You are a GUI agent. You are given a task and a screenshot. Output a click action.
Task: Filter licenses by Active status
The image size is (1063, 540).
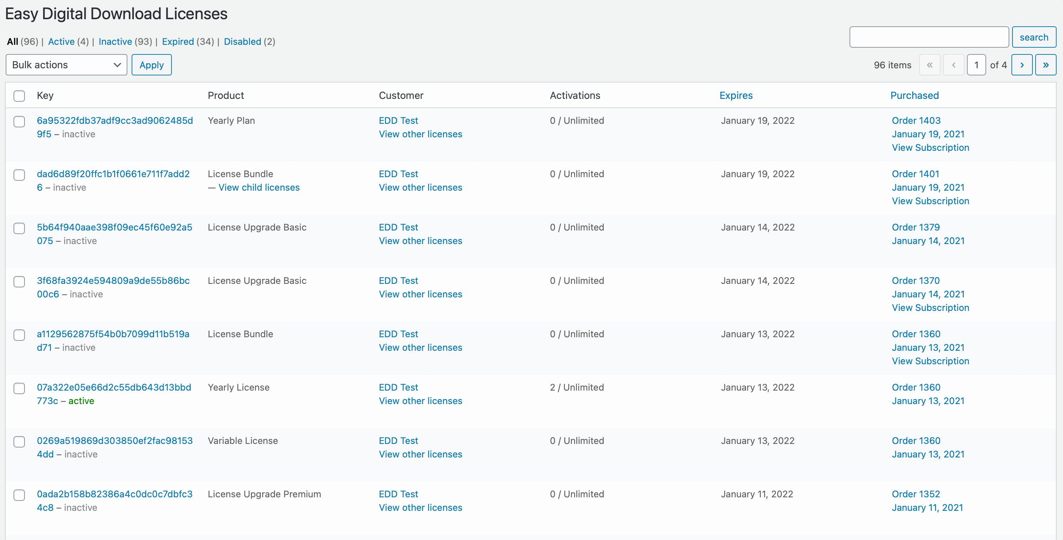[x=61, y=42]
